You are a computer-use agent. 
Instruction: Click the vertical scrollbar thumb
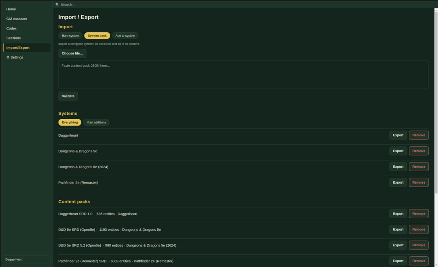(436, 103)
